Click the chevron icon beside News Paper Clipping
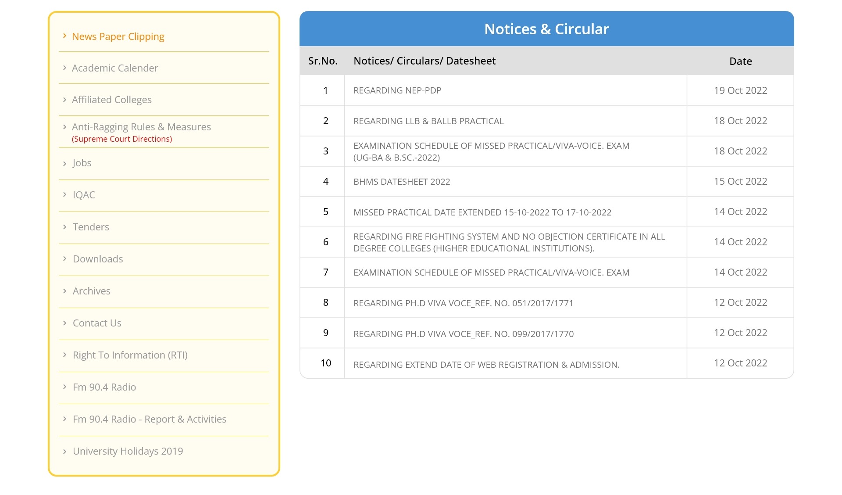Screen dimensions: 842x495 pos(64,36)
